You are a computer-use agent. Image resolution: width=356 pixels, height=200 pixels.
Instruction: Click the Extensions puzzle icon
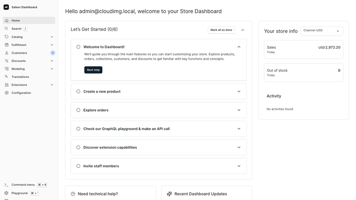6,85
